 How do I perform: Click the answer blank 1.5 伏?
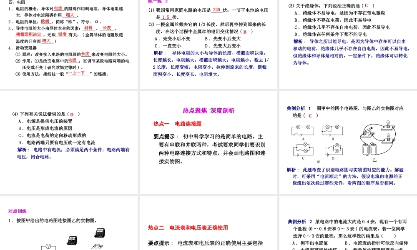click(166, 17)
